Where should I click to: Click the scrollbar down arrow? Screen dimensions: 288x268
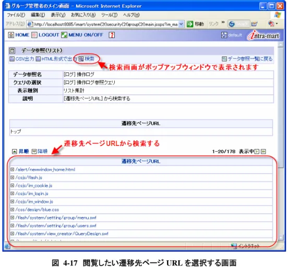point(280,237)
